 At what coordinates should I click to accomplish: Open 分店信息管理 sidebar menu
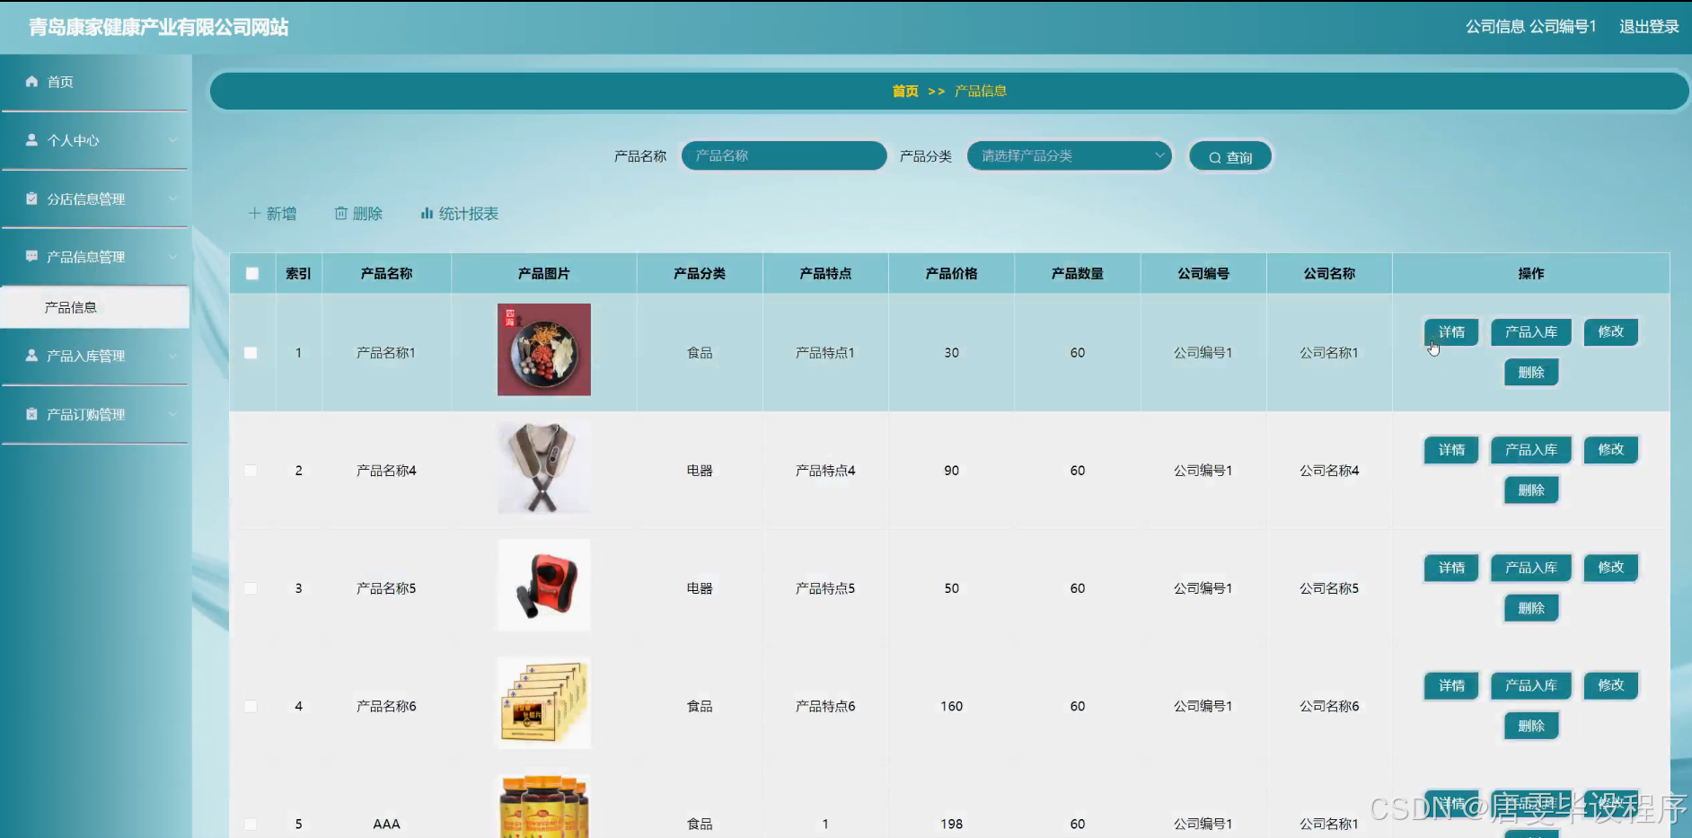(95, 198)
